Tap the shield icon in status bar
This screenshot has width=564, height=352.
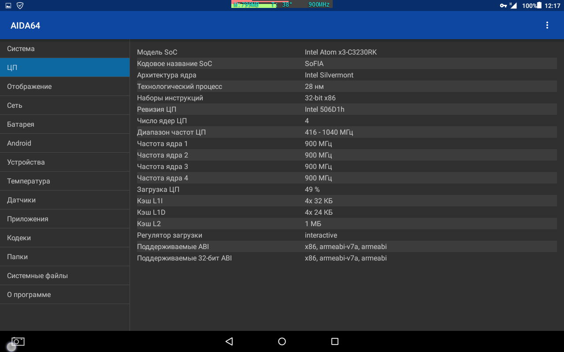[20, 6]
